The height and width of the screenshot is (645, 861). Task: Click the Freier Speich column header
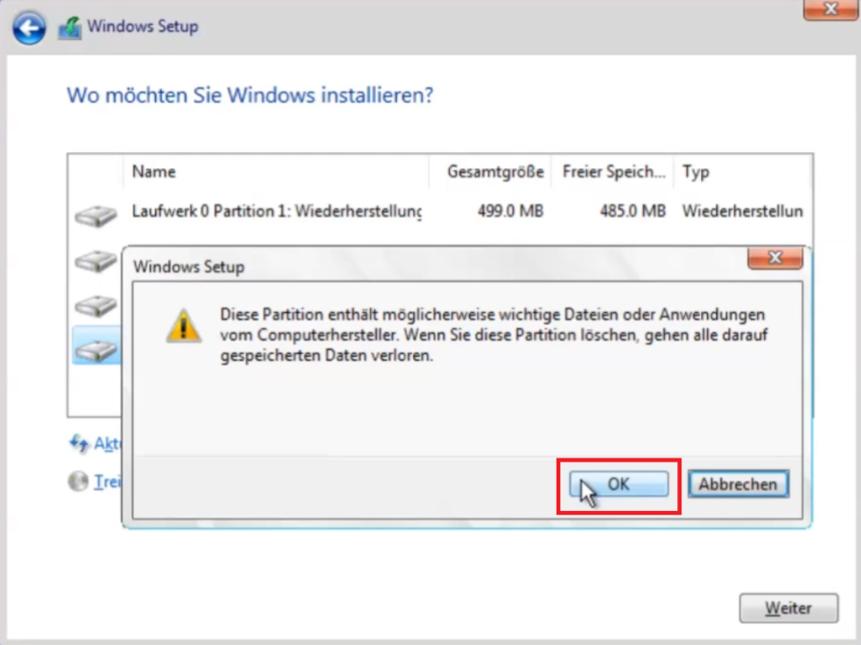click(613, 171)
